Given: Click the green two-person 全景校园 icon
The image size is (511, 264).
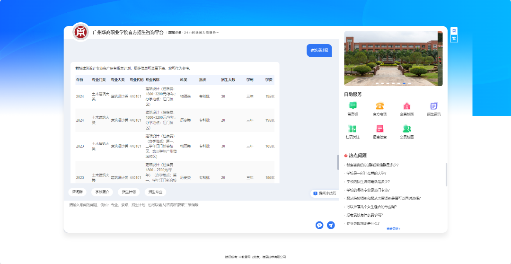Looking at the screenshot, I should 406,129.
